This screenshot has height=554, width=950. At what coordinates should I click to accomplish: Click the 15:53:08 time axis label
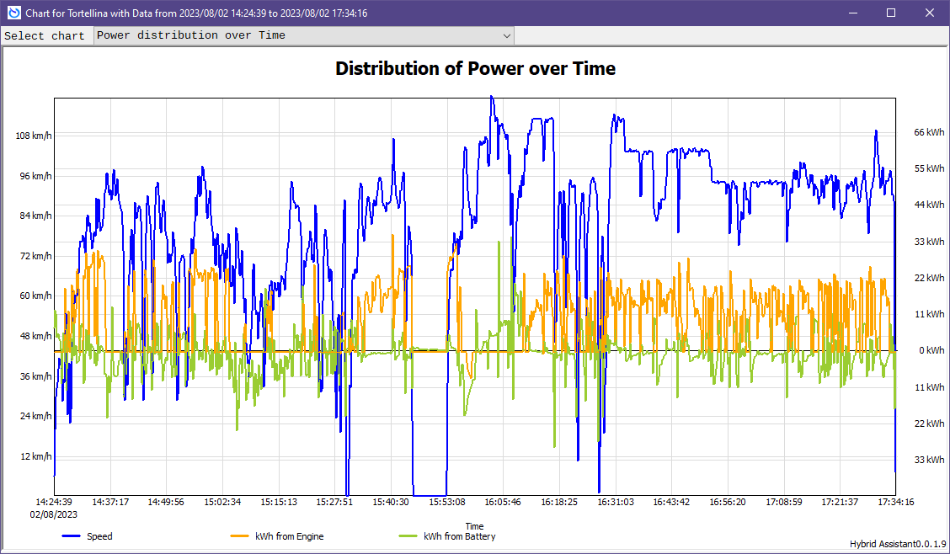[x=447, y=502]
